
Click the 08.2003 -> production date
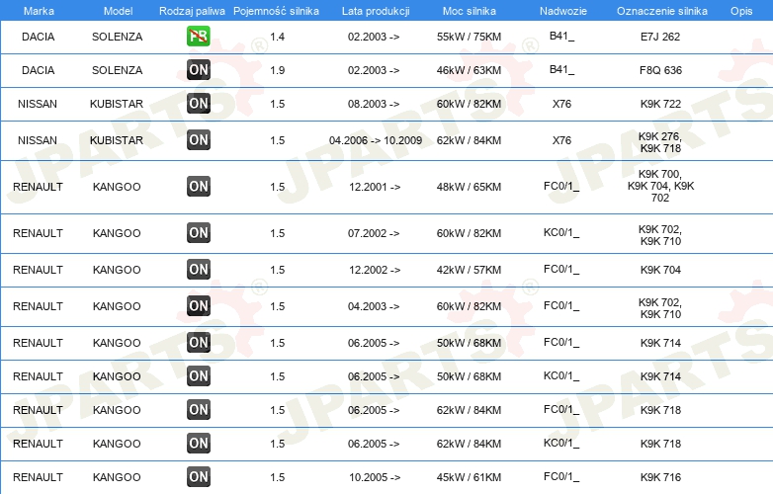374,104
